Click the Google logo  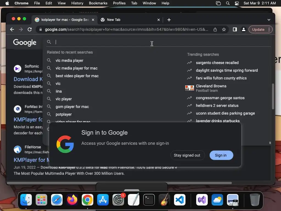click(25, 43)
